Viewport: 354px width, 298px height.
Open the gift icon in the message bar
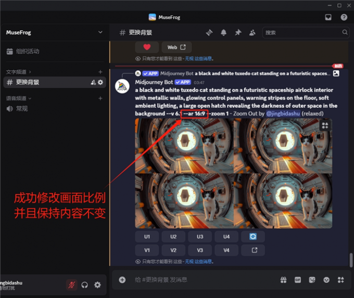click(283, 280)
